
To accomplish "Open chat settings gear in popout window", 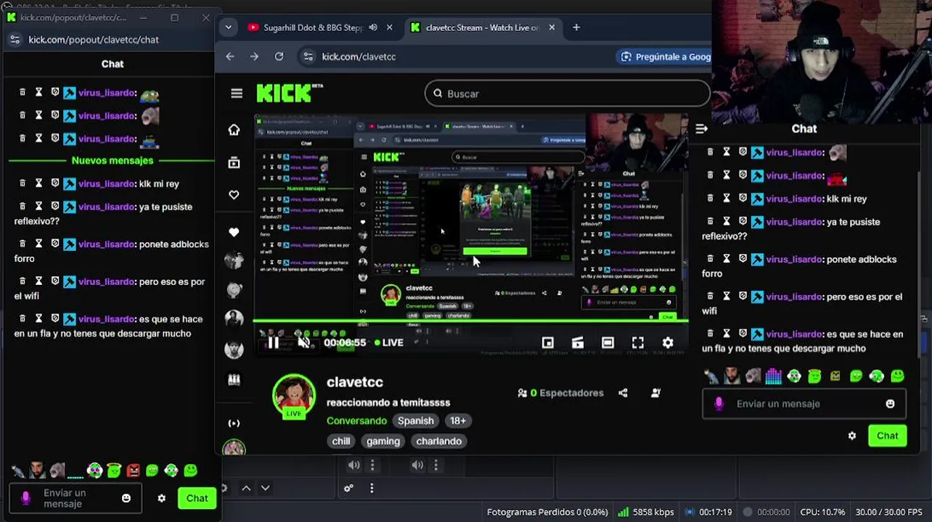I will point(162,498).
